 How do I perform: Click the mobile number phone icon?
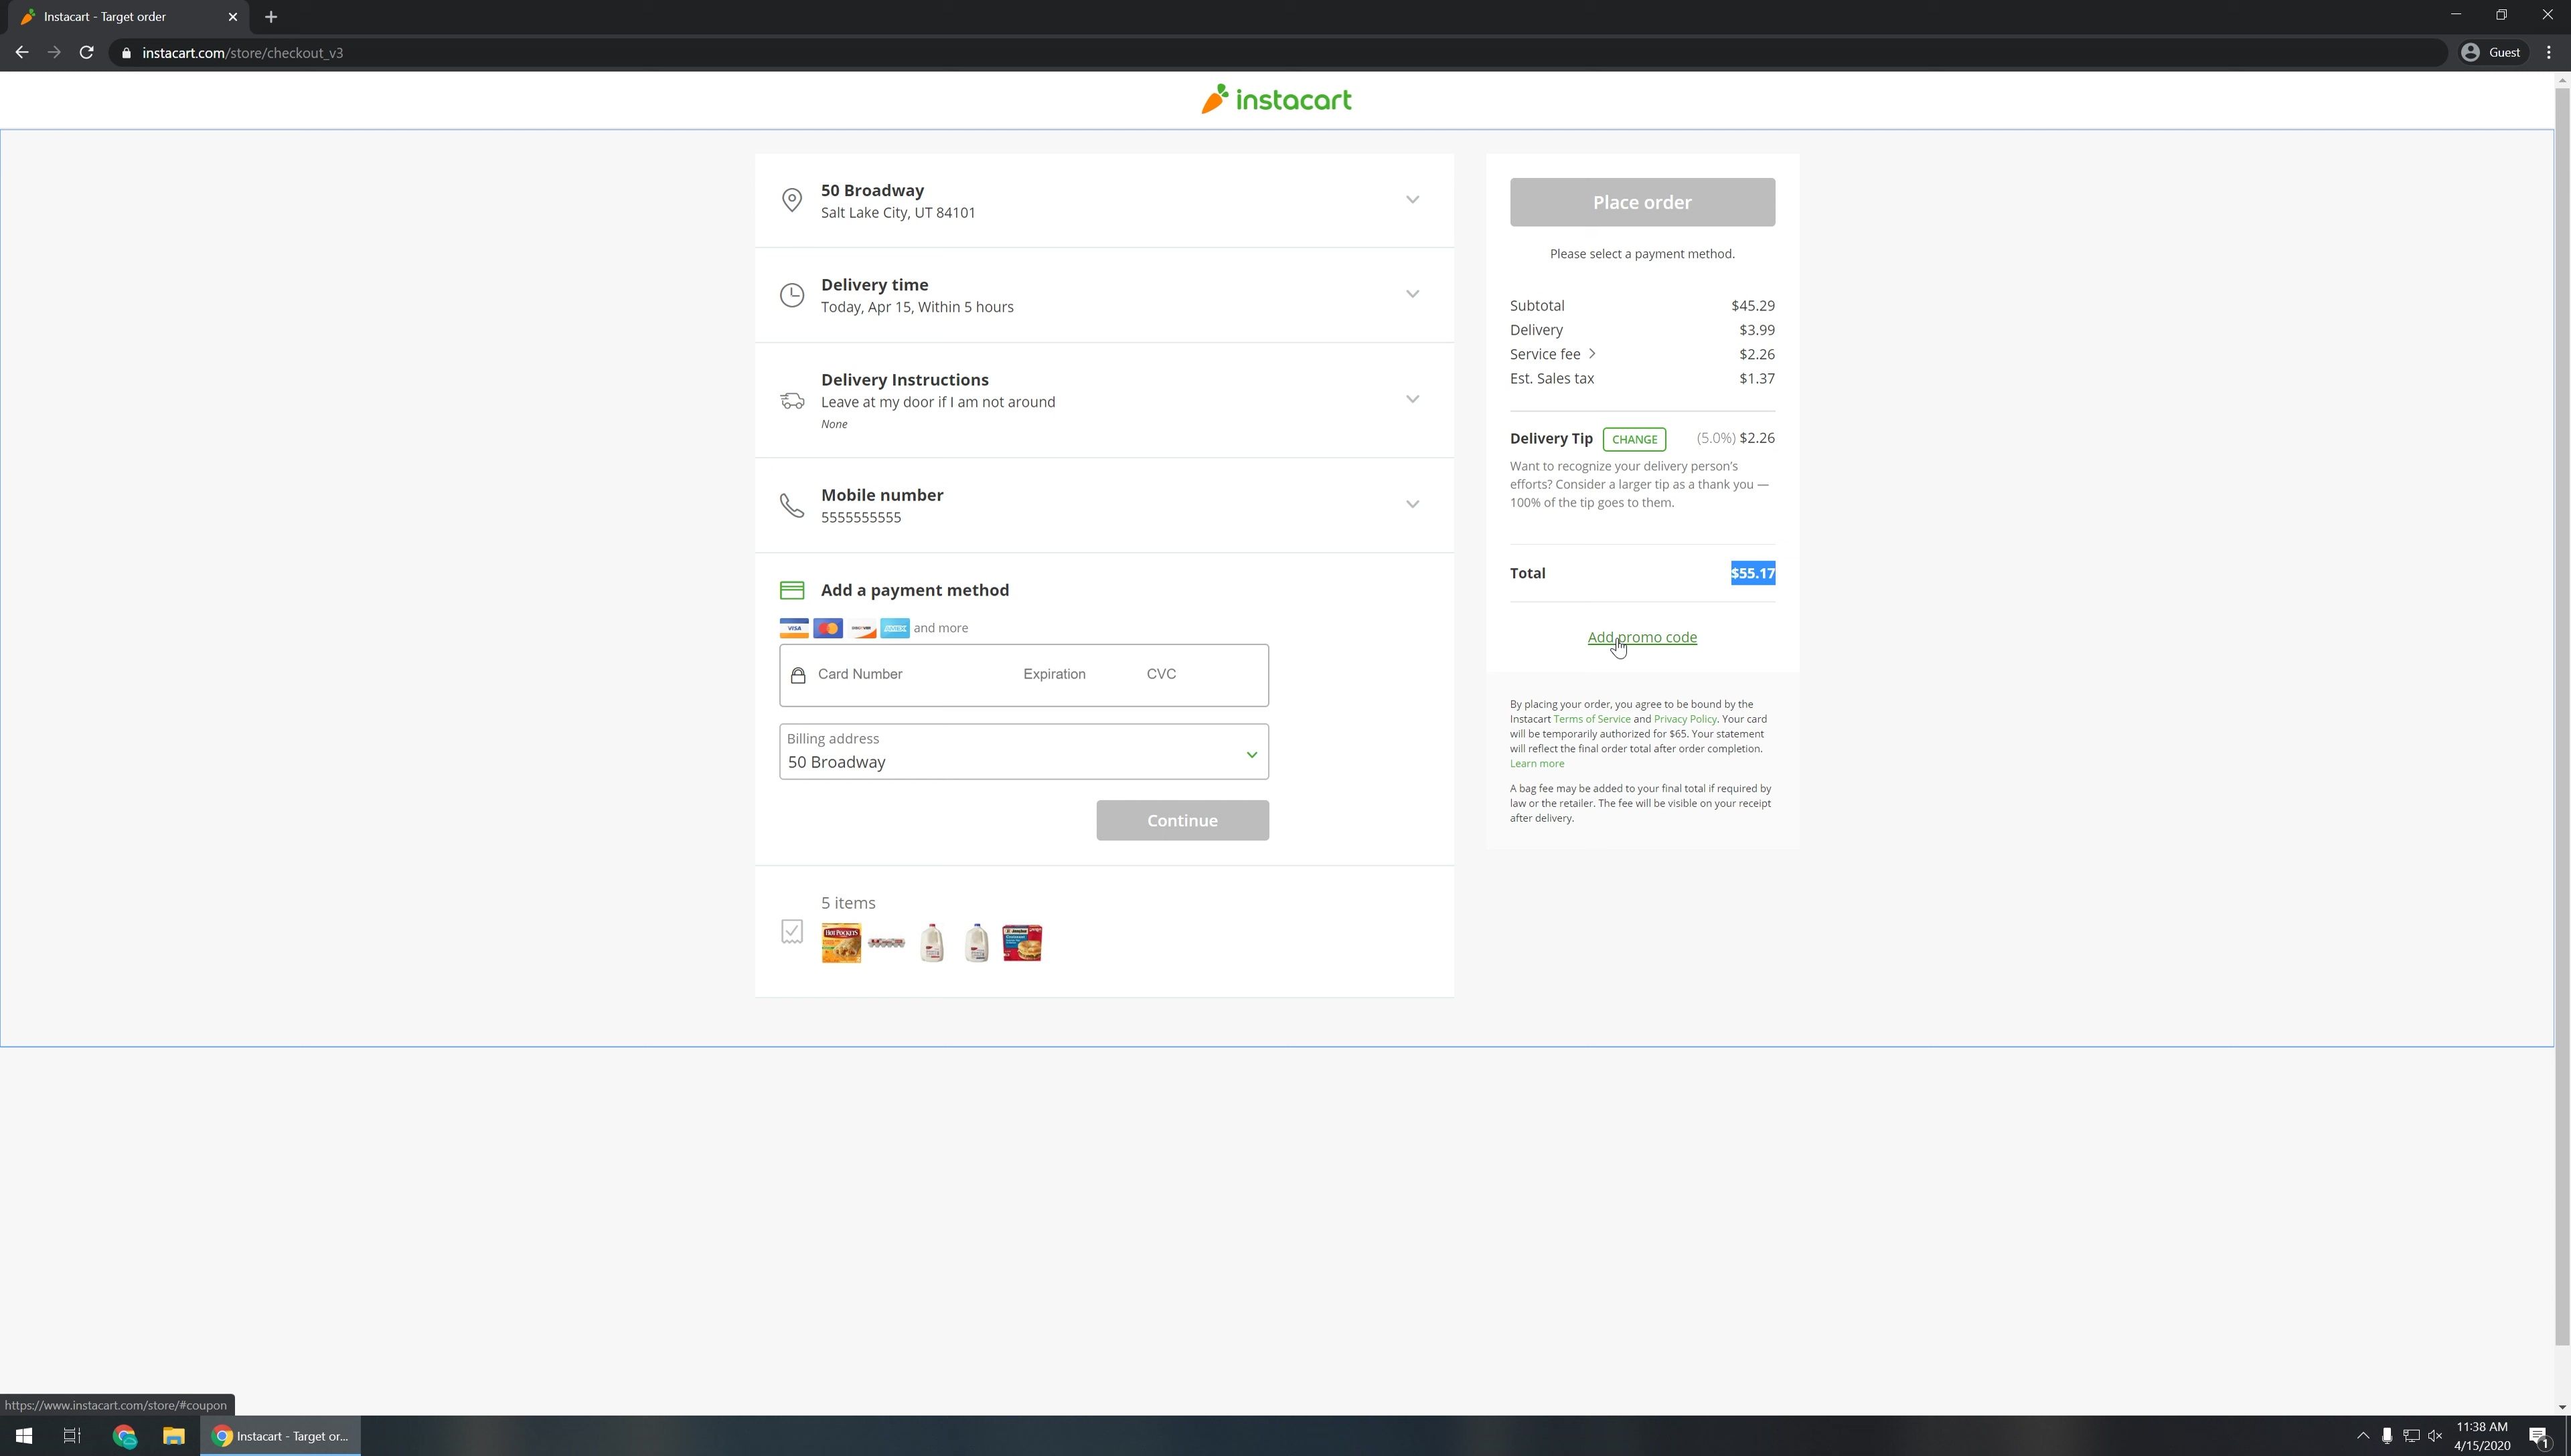791,505
